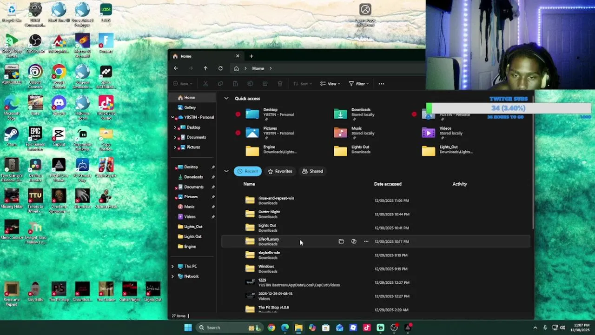Click the Home icon in address bar
Screen dimensions: 595x335
point(236,68)
